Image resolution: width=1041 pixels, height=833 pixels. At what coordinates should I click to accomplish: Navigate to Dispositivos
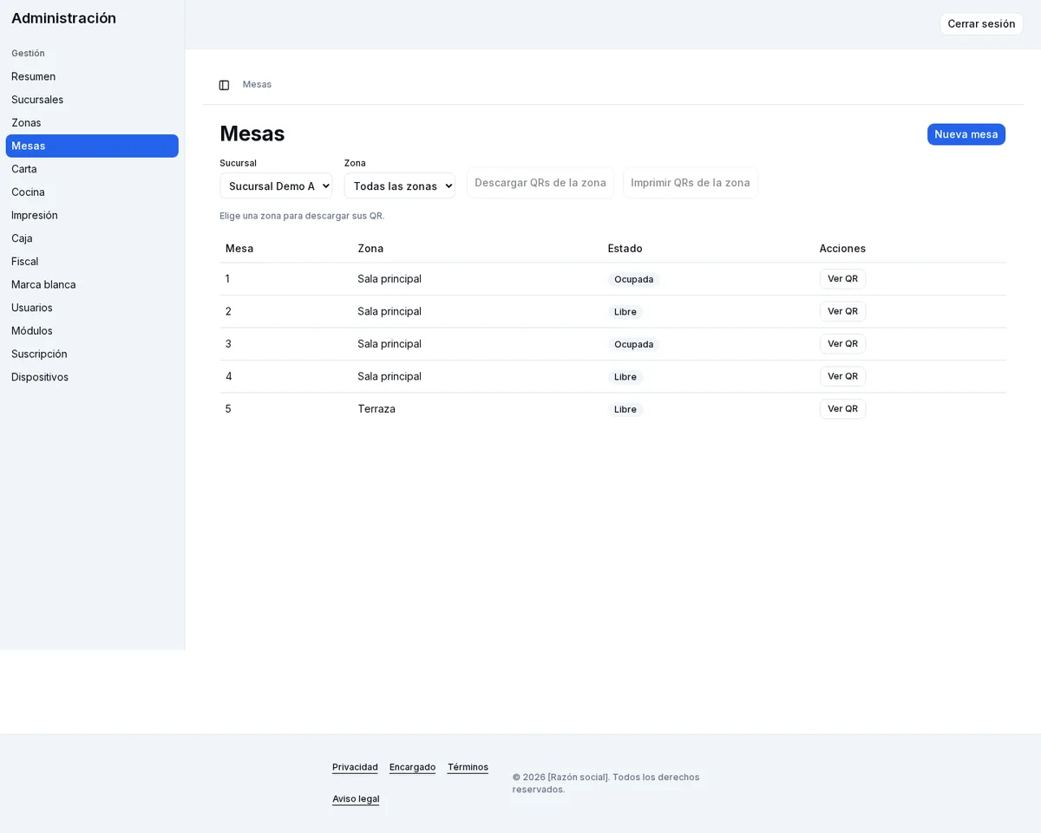pos(92,377)
